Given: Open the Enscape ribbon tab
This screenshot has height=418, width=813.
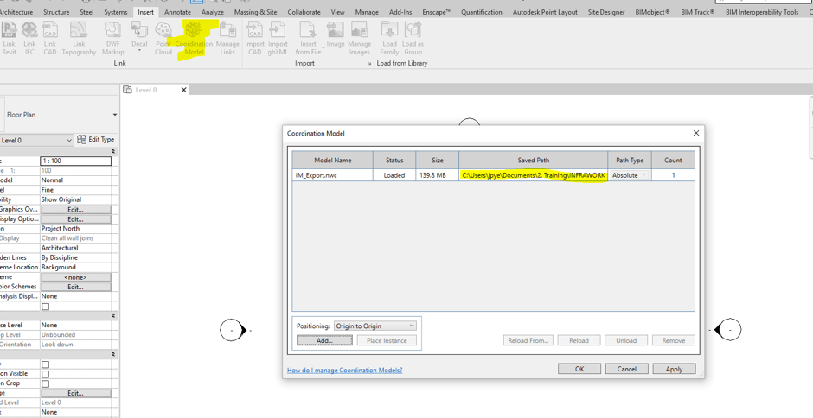Looking at the screenshot, I should point(434,12).
